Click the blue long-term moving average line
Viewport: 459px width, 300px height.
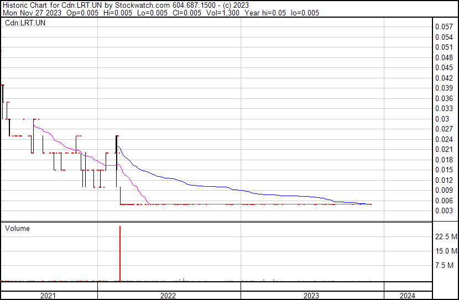194,183
